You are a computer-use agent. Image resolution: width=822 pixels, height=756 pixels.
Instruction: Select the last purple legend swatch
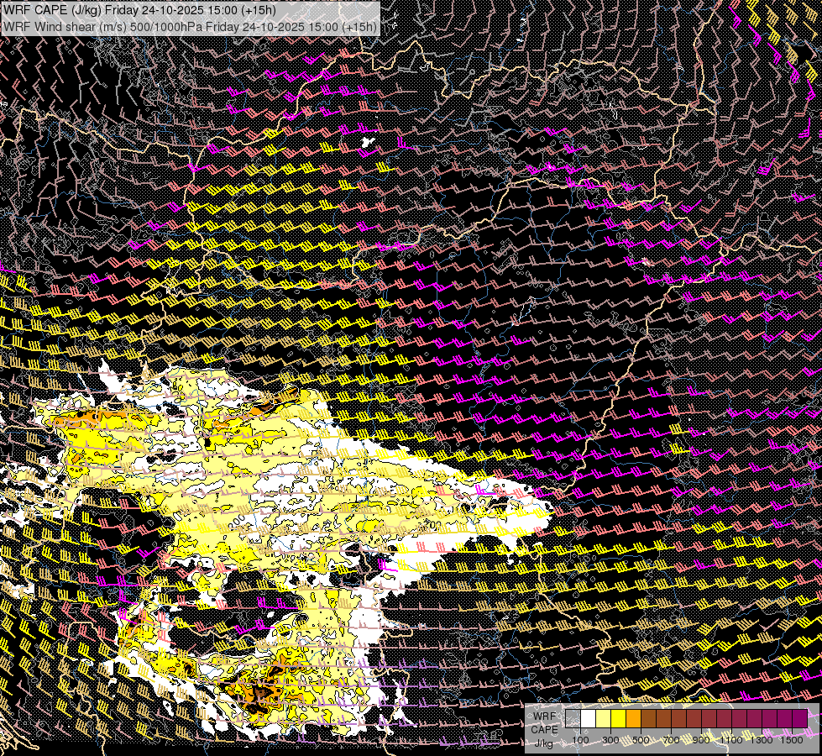(799, 718)
